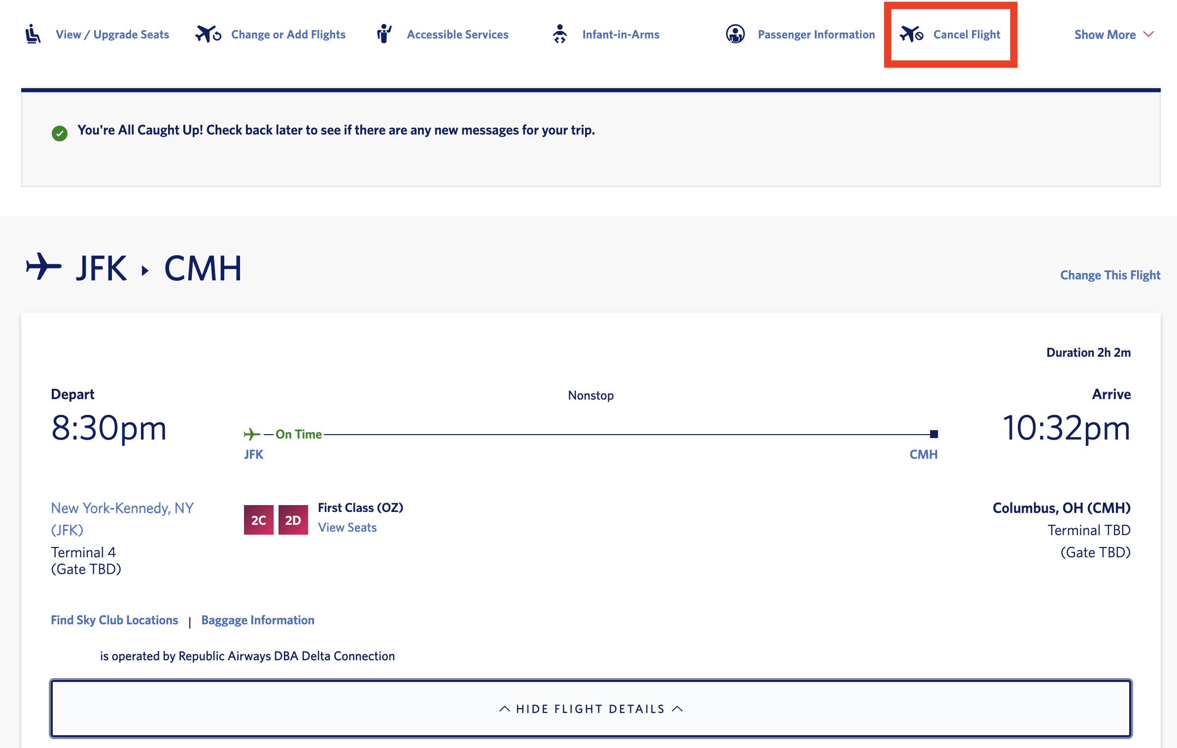1177x748 pixels.
Task: Click the Terminal TBD text
Action: pyautogui.click(x=1089, y=530)
